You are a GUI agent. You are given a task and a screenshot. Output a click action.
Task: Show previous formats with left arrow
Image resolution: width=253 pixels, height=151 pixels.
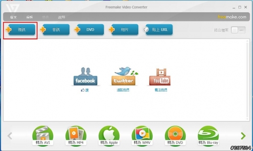[10, 136]
